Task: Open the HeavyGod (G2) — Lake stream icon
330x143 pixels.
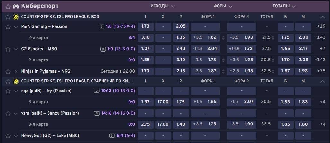Action: (112, 136)
